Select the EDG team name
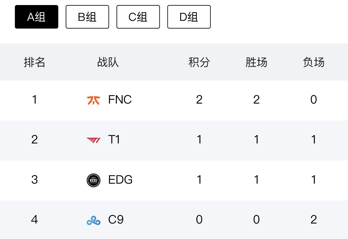 (121, 180)
